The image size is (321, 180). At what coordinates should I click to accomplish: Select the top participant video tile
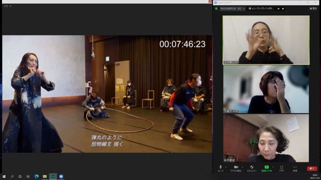click(x=266, y=40)
